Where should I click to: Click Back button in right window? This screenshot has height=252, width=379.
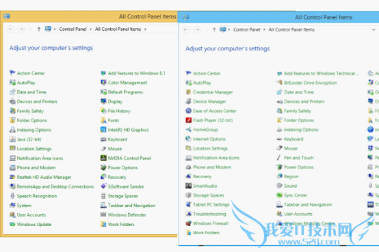coord(186,29)
